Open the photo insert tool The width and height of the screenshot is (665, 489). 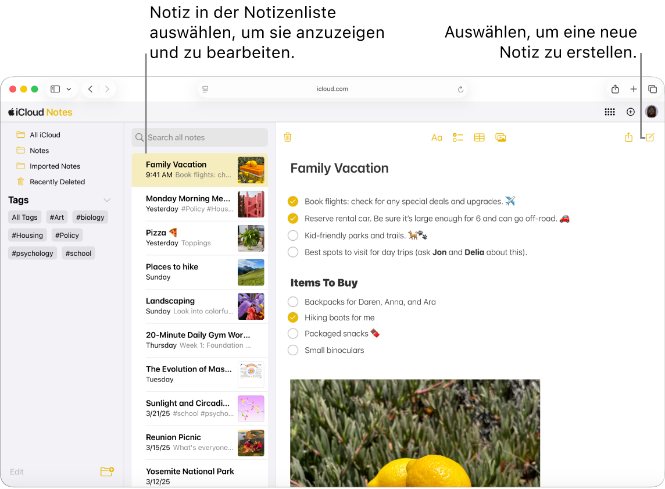pyautogui.click(x=500, y=137)
